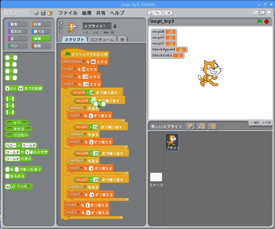Screen dimensions: 275x229
Task: Select the duplicate stamp tool
Action: 151,13
